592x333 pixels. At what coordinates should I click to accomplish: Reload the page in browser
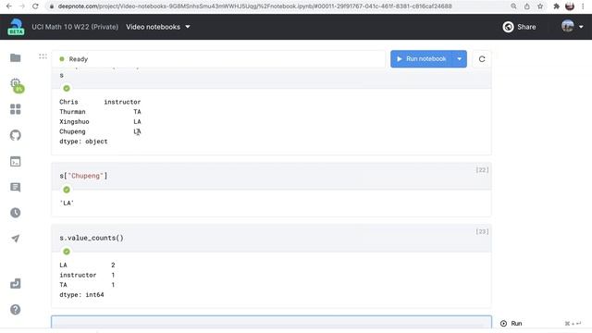pyautogui.click(x=35, y=6)
